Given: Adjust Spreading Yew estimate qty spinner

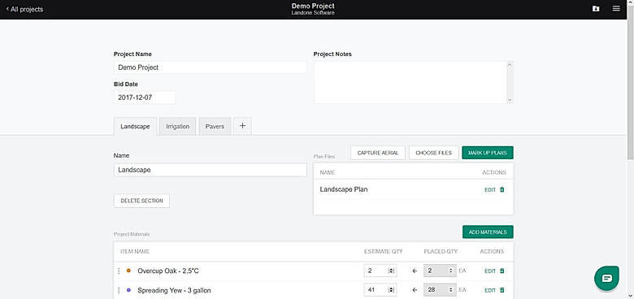Looking at the screenshot, I should pyautogui.click(x=391, y=290).
